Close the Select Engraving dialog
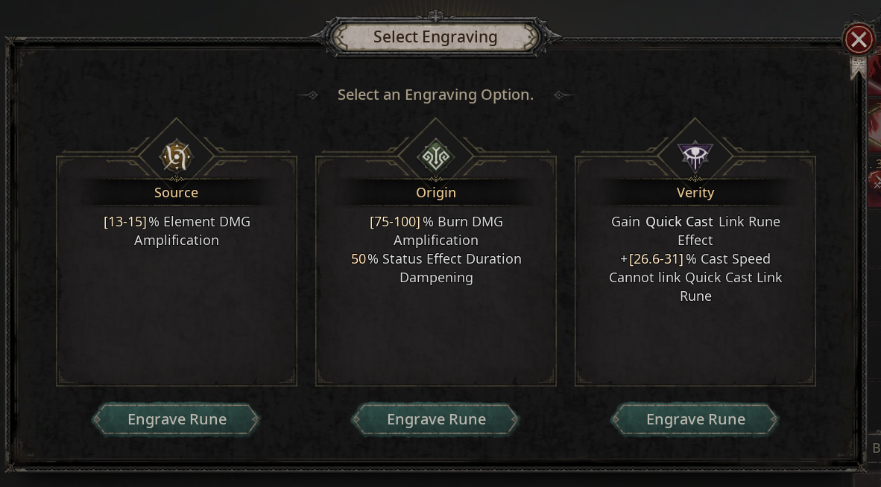The height and width of the screenshot is (487, 881). 858,39
